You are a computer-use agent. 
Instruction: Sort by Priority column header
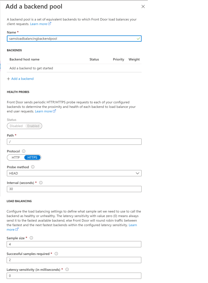tap(118, 59)
